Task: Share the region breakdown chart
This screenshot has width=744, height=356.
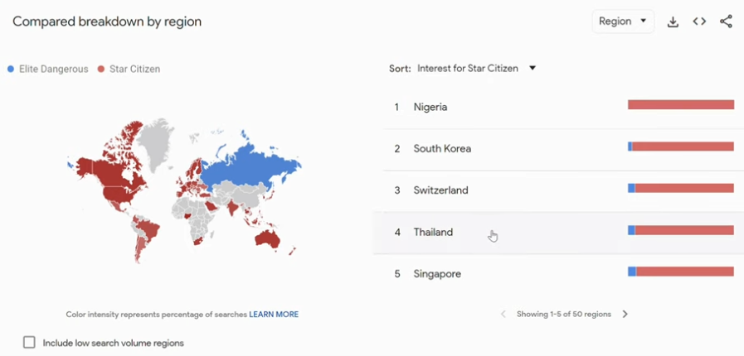Action: coord(726,22)
